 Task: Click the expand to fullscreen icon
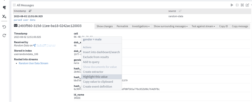[x=242, y=5]
